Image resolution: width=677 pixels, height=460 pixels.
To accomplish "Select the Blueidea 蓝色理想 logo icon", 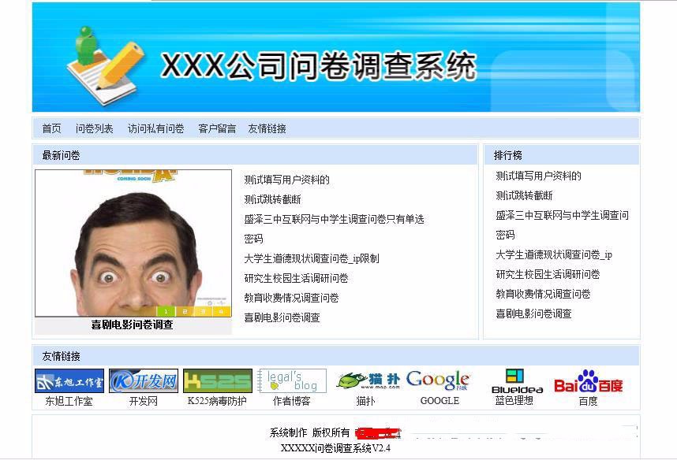I will 517,379.
